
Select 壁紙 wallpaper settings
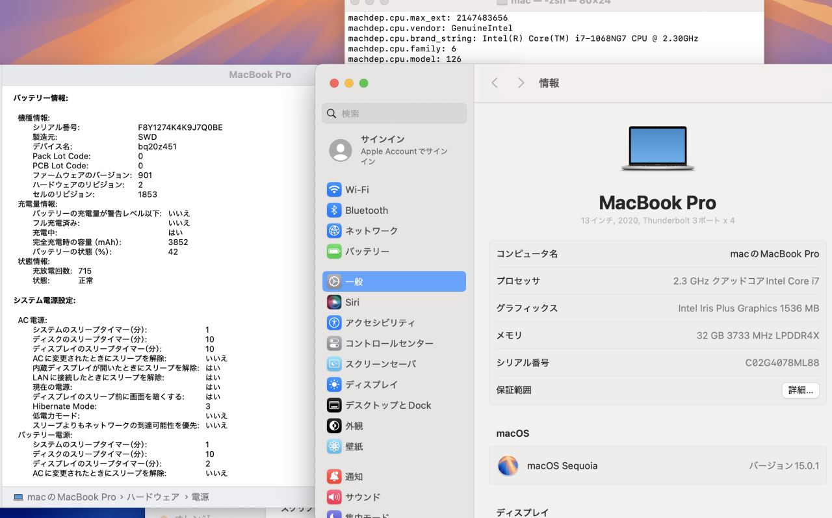tap(354, 447)
